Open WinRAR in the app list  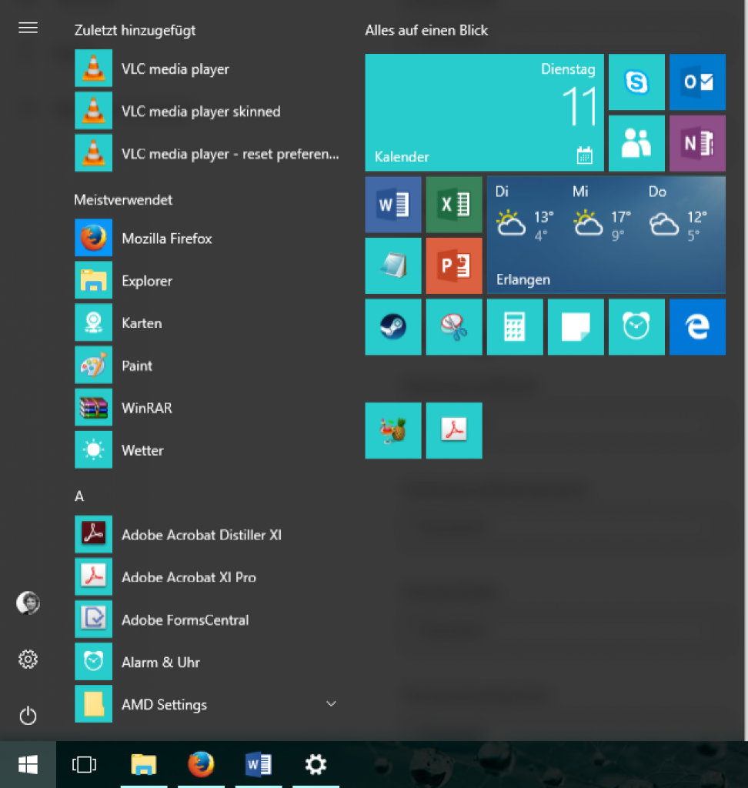(208, 408)
